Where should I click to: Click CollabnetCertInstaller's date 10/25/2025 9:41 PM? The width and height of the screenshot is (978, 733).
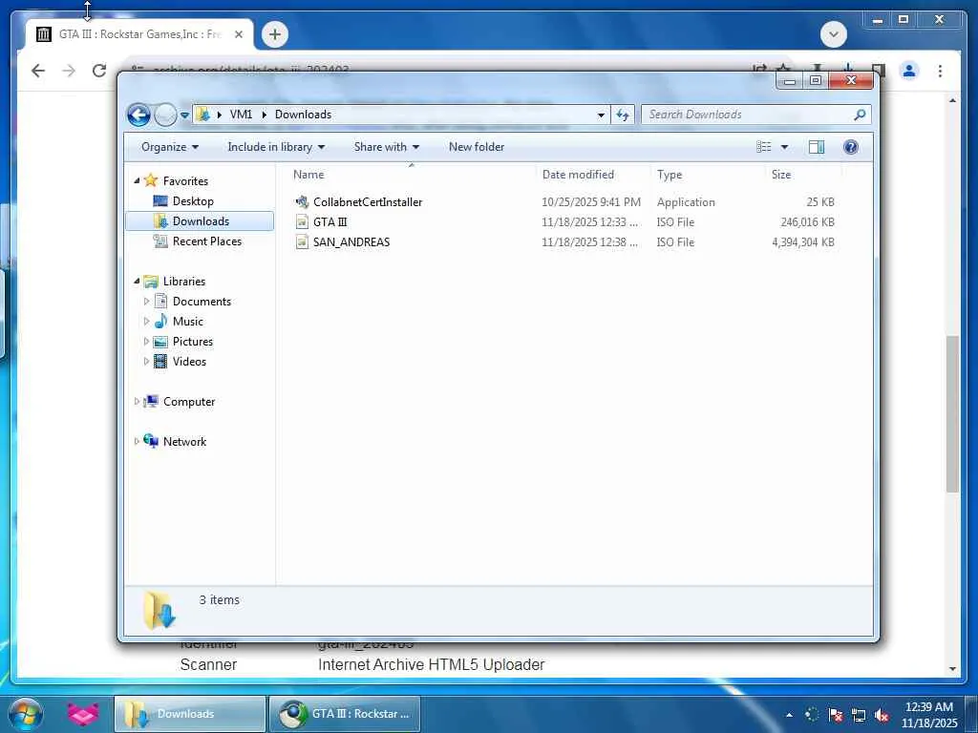pyautogui.click(x=590, y=202)
